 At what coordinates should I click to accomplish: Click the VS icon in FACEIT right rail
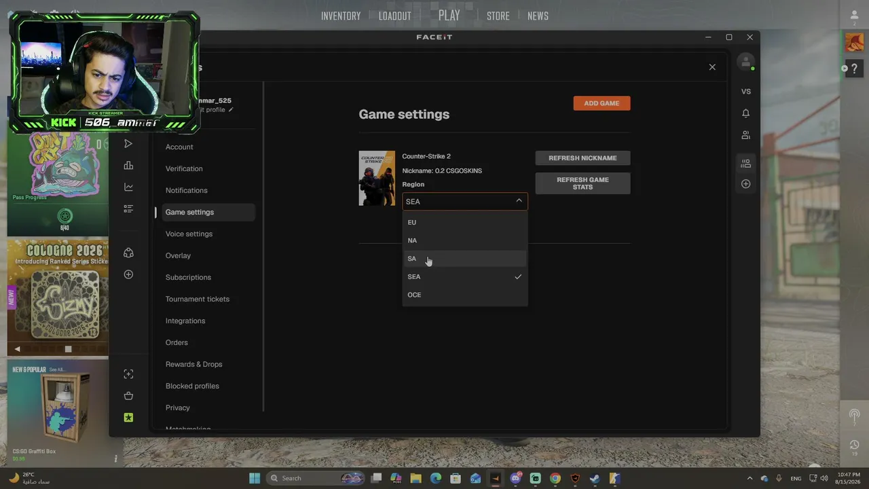click(746, 92)
